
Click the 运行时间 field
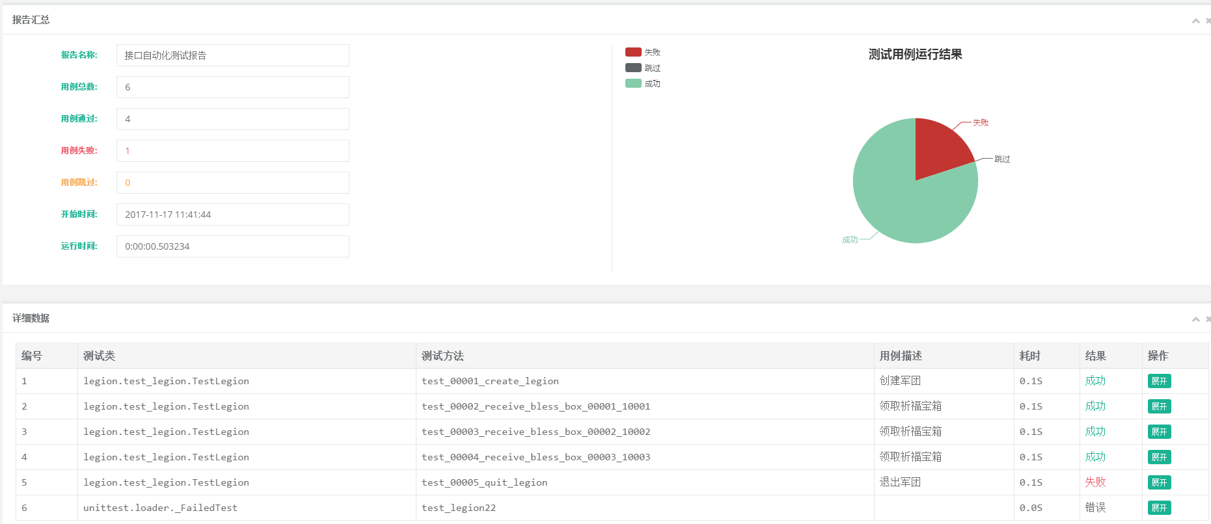pyautogui.click(x=233, y=246)
